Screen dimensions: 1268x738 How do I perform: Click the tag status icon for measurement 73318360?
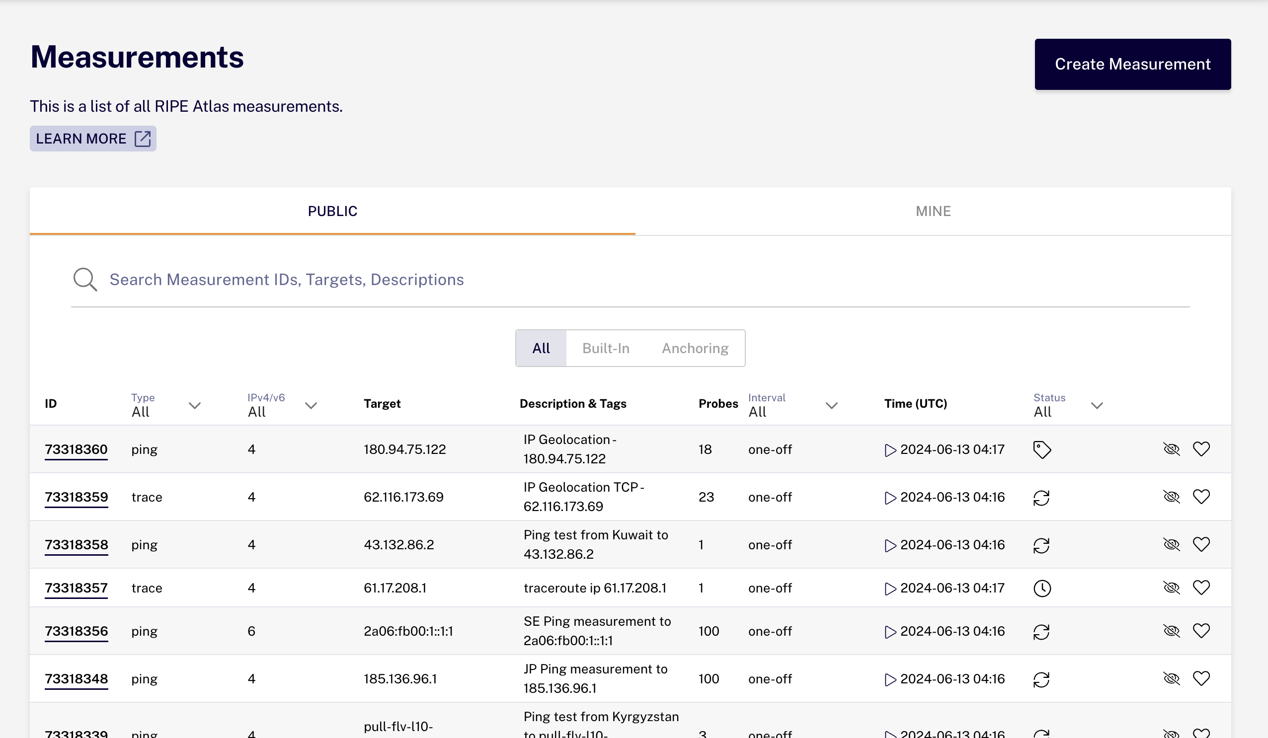(x=1041, y=449)
